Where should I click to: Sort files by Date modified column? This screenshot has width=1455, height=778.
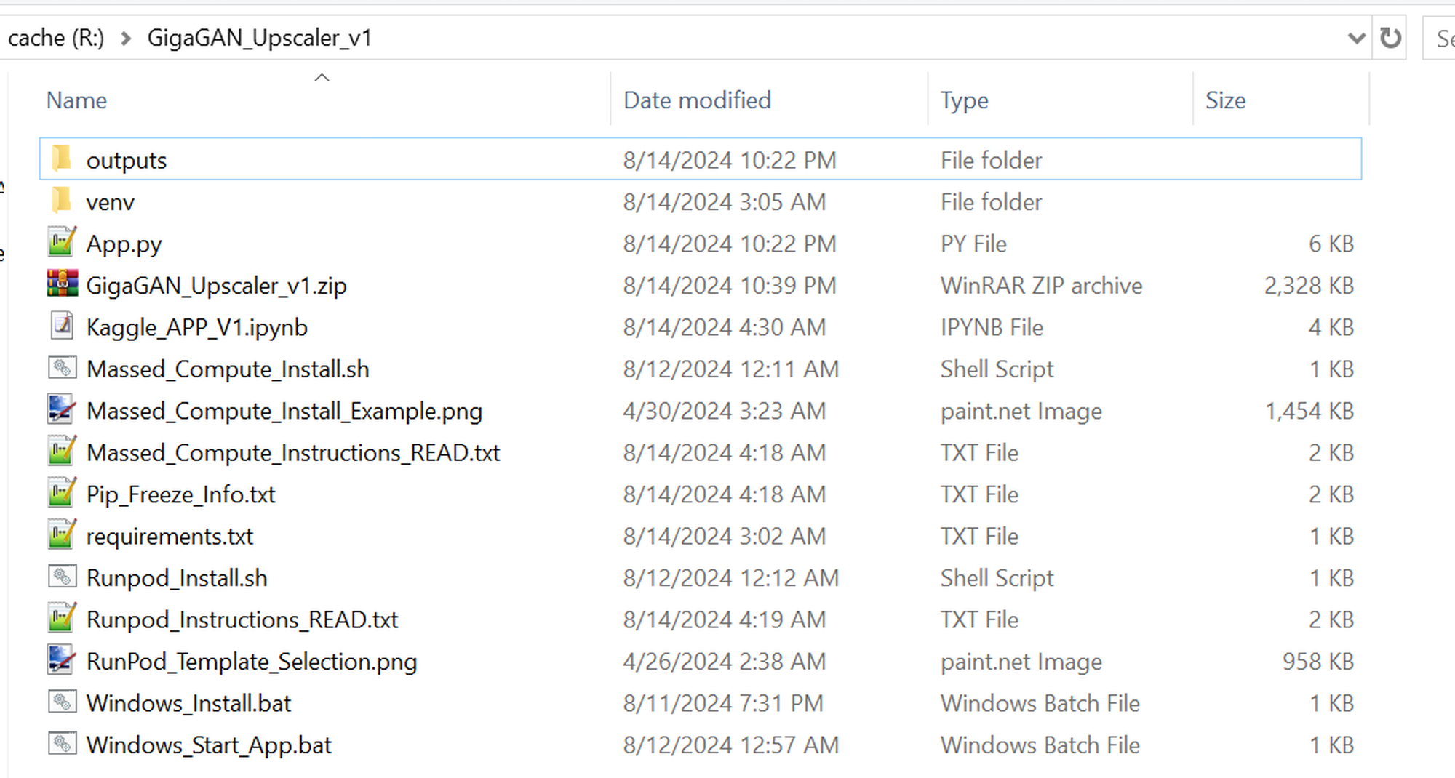697,100
